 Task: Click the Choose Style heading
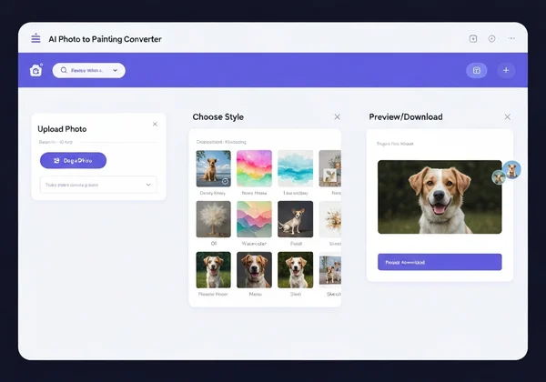pyautogui.click(x=218, y=117)
